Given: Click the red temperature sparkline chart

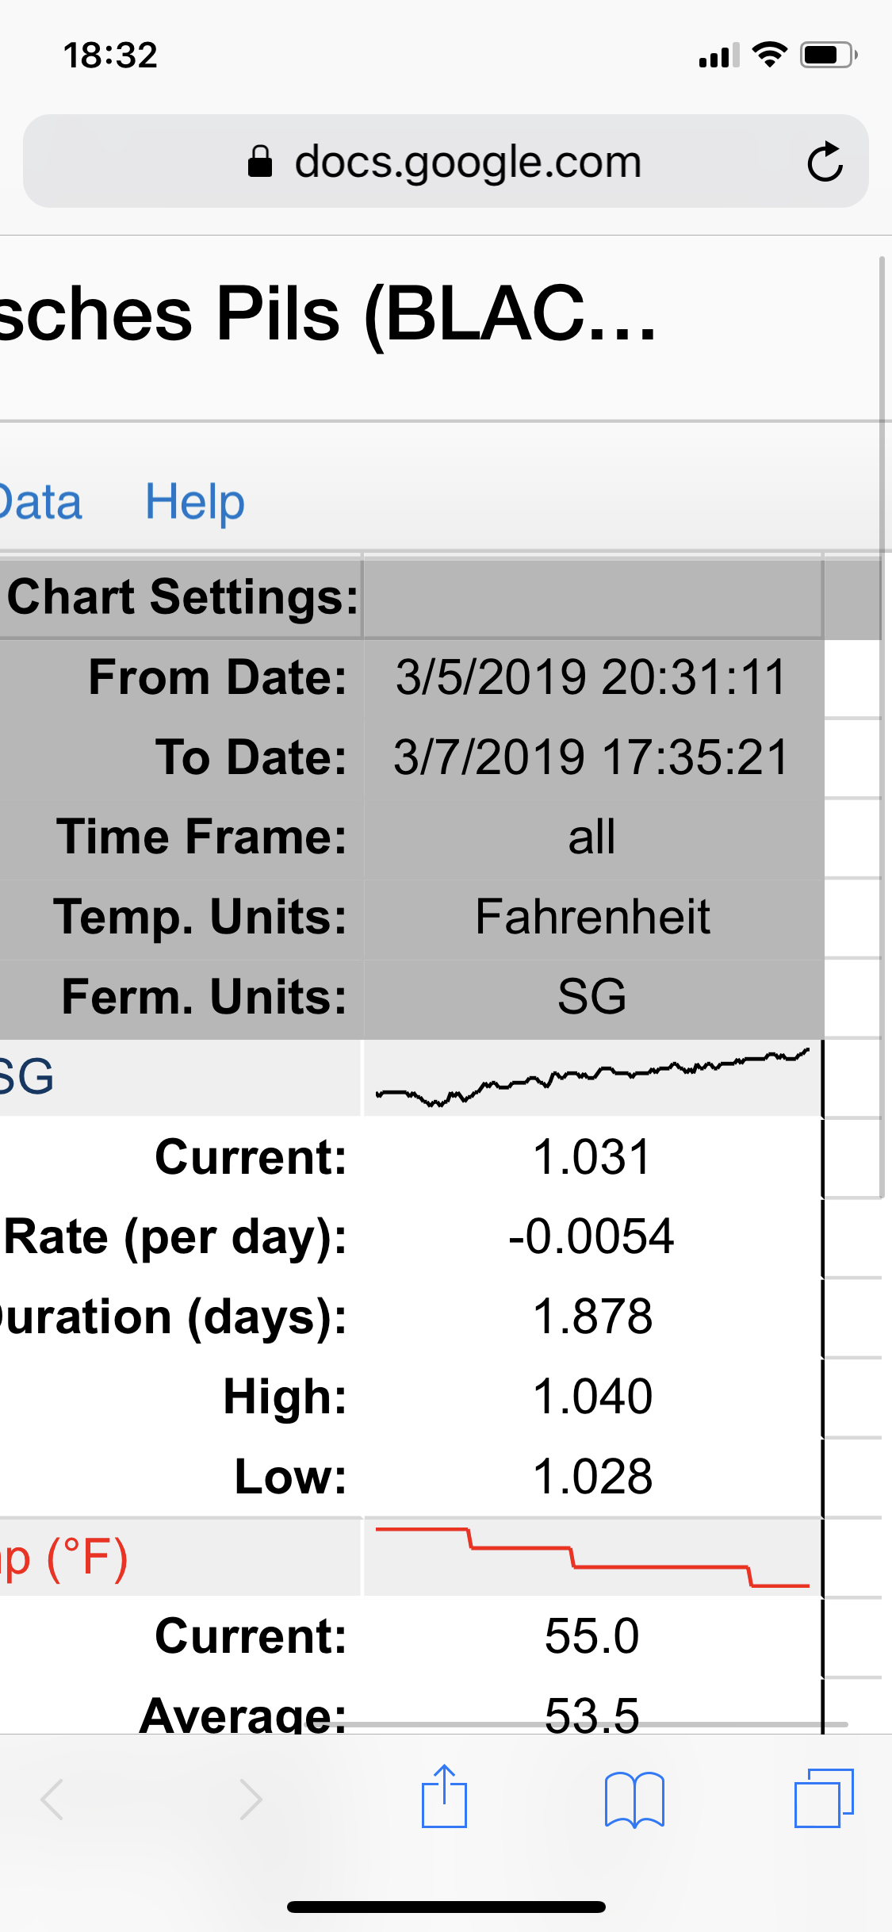Looking at the screenshot, I should 591,1557.
